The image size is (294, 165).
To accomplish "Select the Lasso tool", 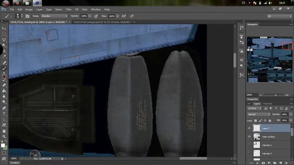I will (x=4, y=40).
